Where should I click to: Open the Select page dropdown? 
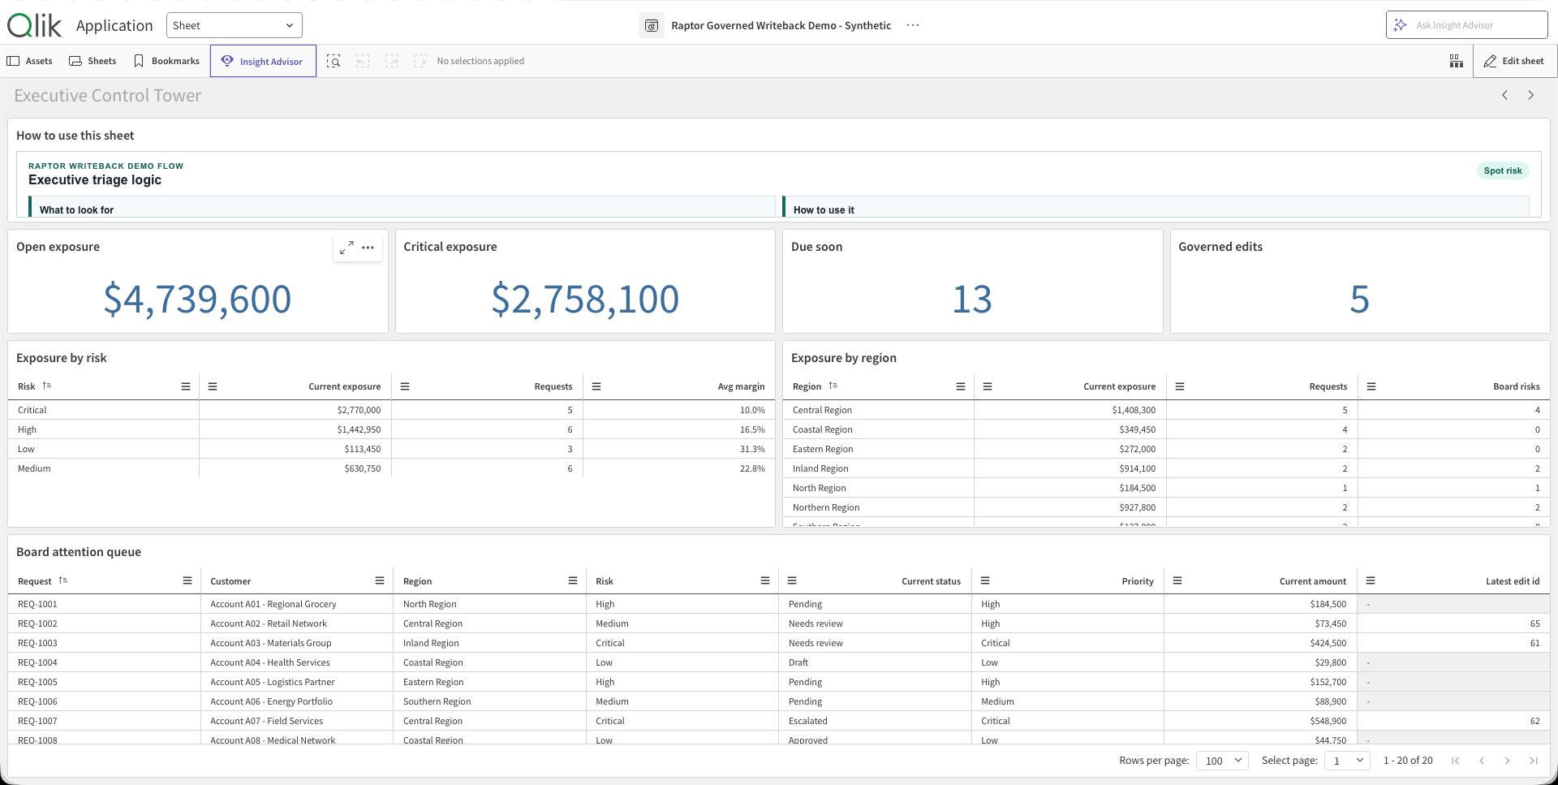tap(1347, 761)
